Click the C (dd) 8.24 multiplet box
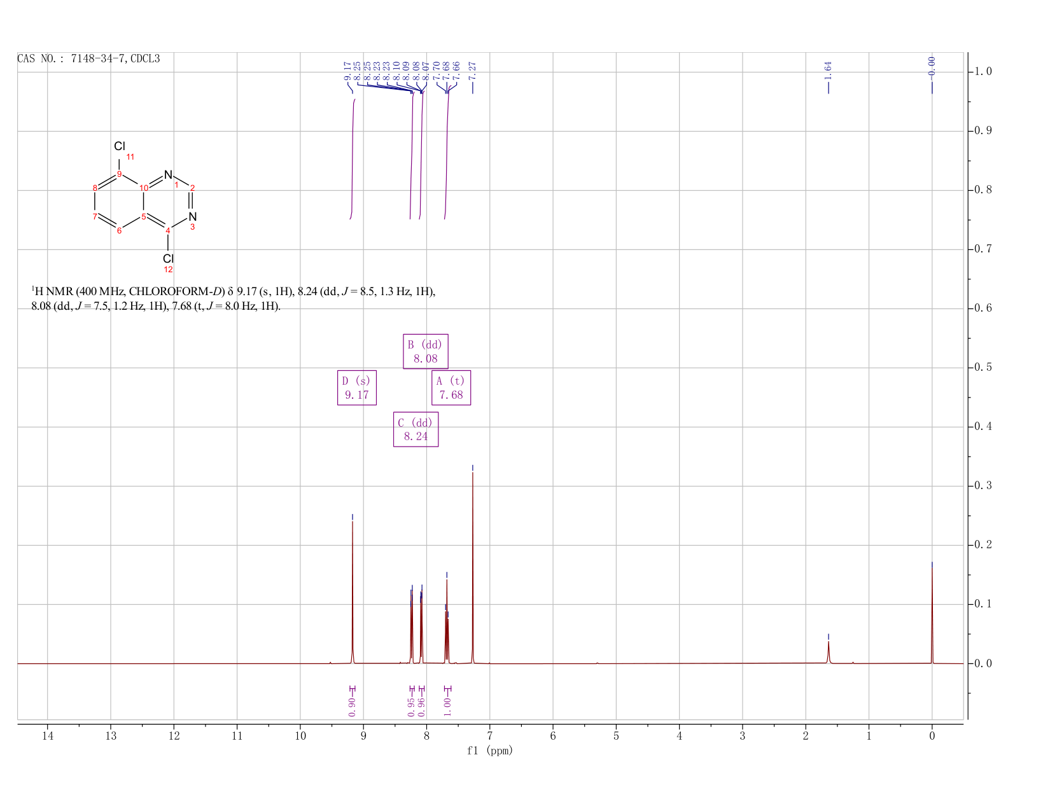The height and width of the screenshot is (811, 1050). [x=416, y=429]
